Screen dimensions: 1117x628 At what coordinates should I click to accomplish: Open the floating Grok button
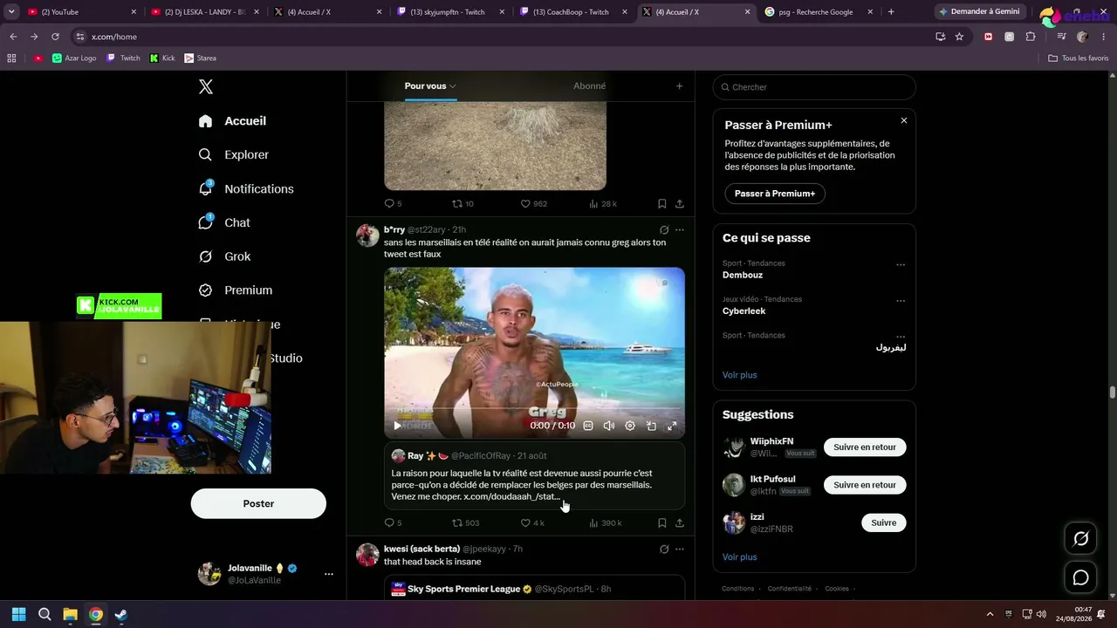[1080, 539]
